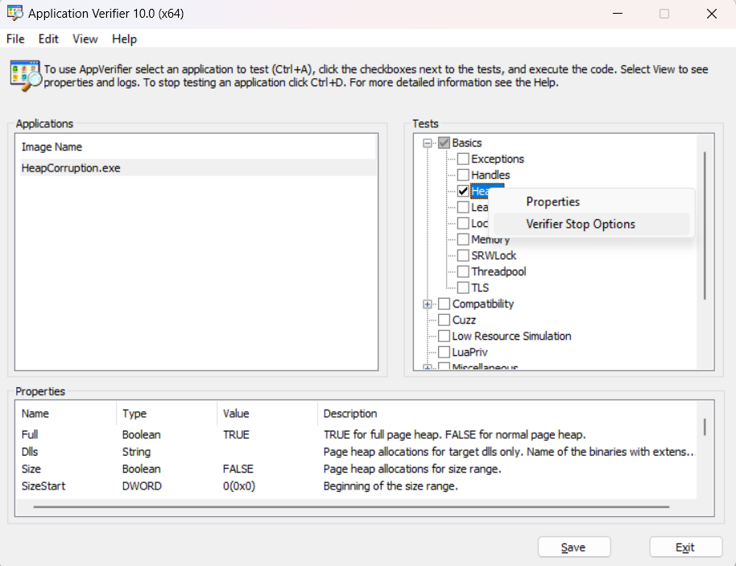Click the Save button
736x566 pixels.
(574, 547)
